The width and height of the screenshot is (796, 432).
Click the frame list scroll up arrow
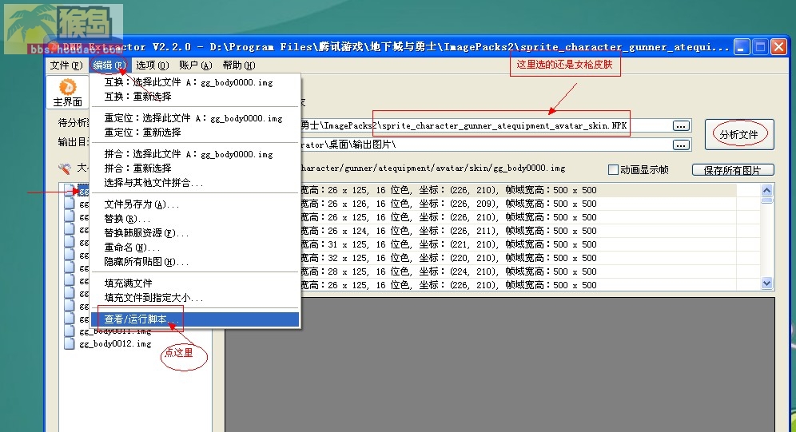click(x=766, y=191)
